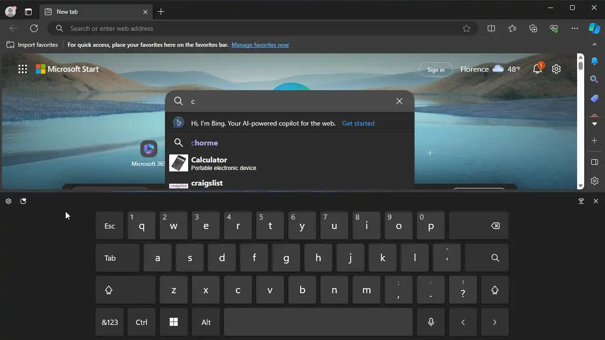The width and height of the screenshot is (605, 340).
Task: Open the Microsoft 365 shortcut tile
Action: [x=149, y=154]
